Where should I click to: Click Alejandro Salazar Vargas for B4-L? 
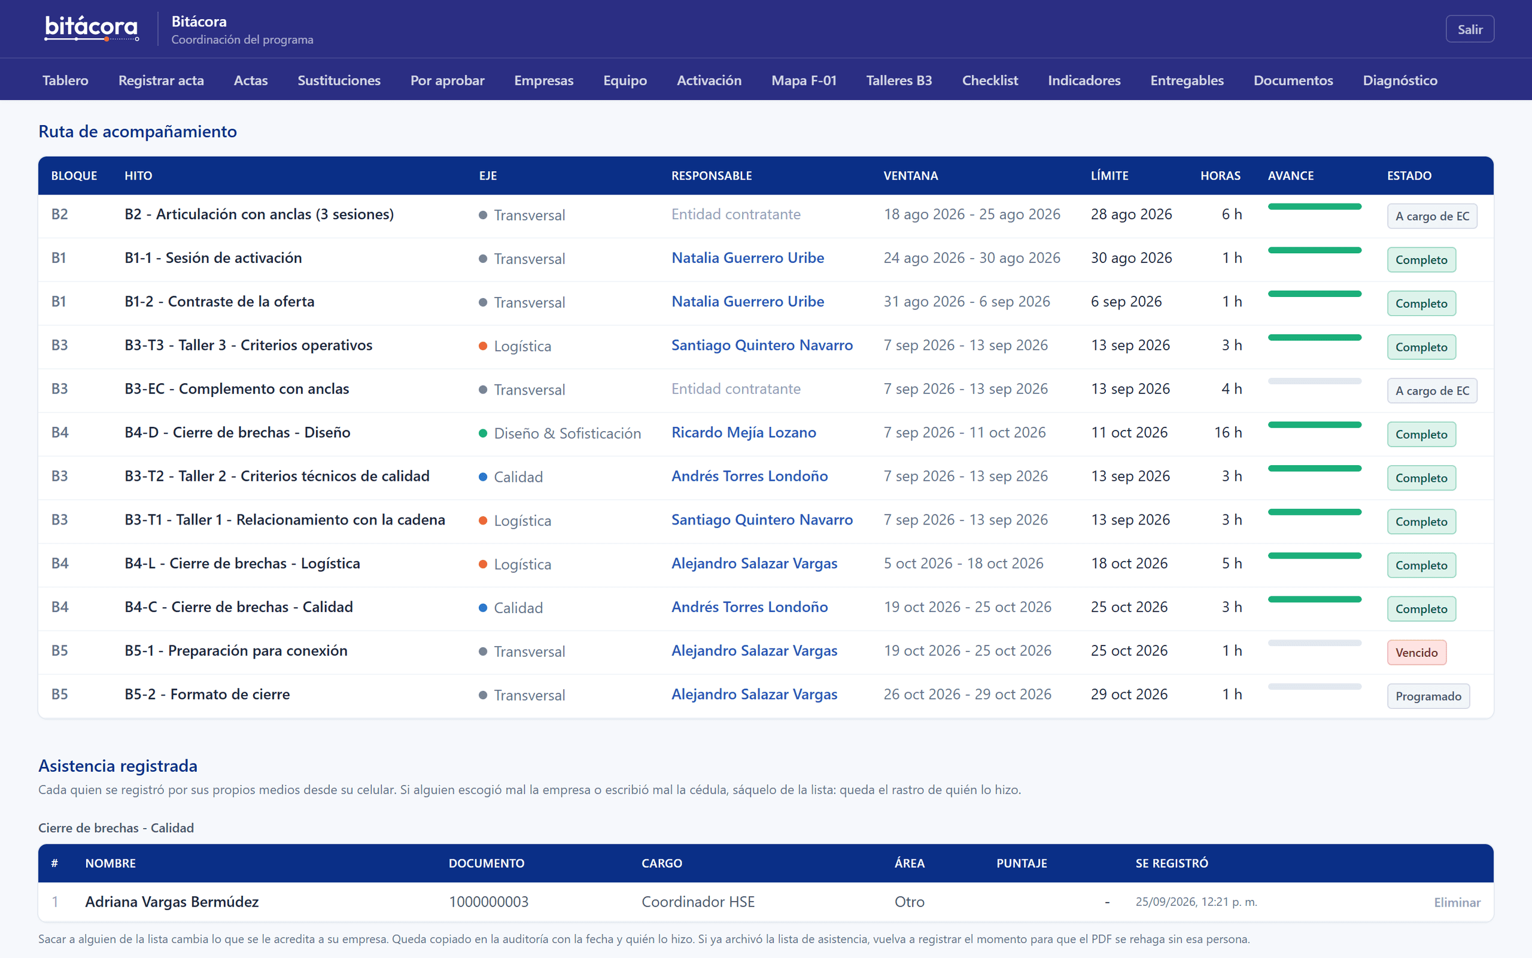pos(754,564)
